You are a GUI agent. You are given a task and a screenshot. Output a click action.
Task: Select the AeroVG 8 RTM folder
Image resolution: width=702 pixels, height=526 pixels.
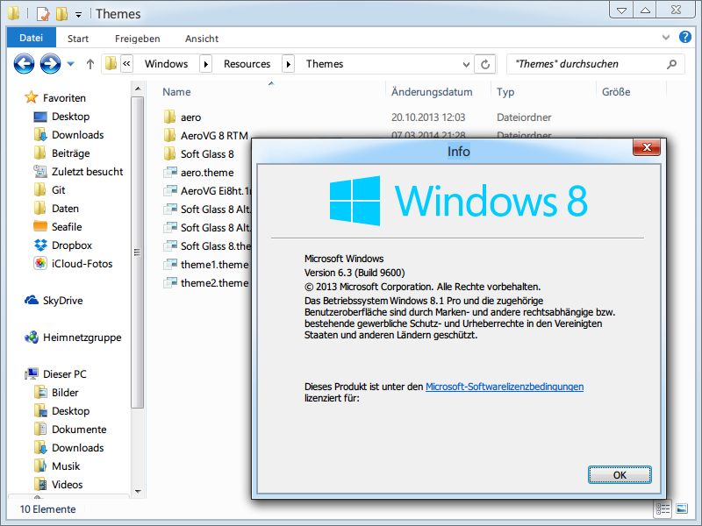click(205, 136)
